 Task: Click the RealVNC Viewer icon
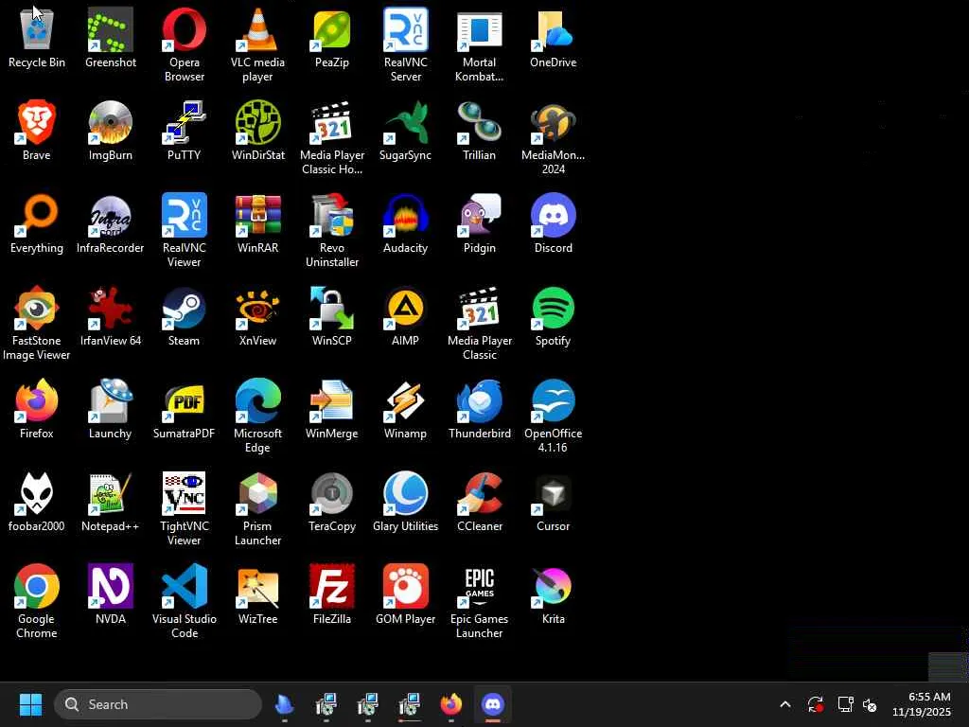(185, 215)
